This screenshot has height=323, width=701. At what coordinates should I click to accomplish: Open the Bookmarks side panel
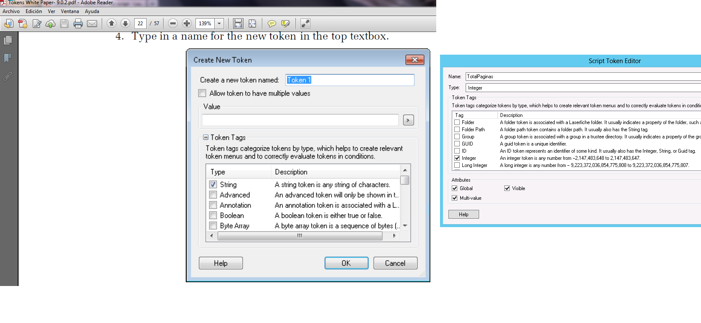click(x=8, y=58)
